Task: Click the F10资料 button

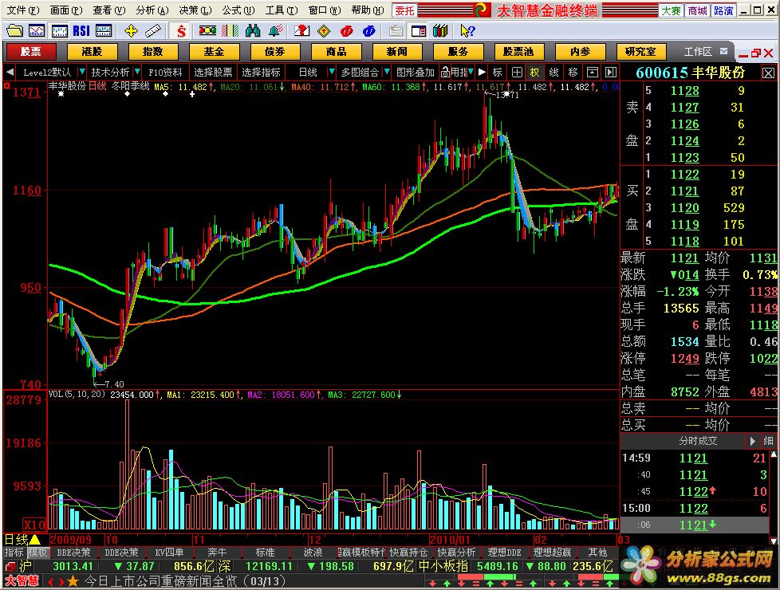Action: point(165,72)
